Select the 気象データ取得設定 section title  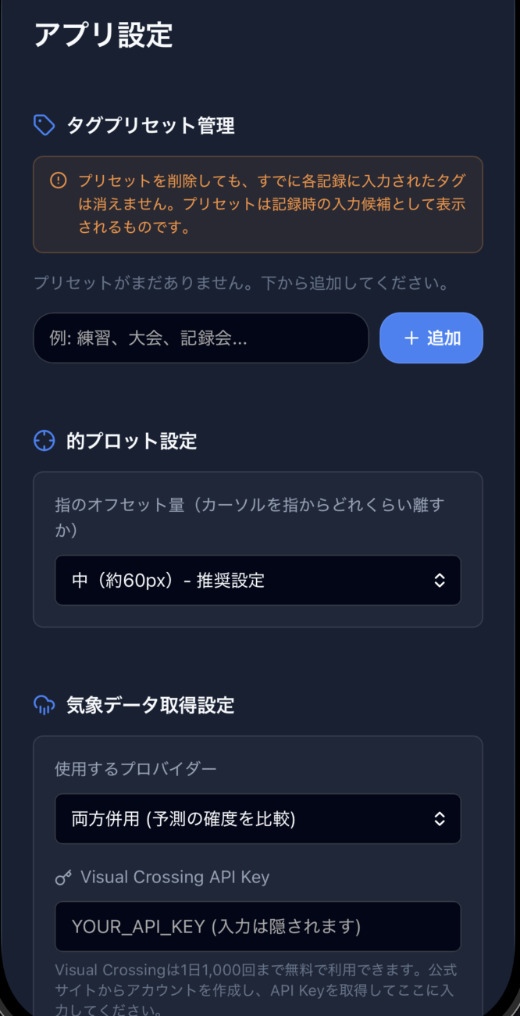pos(151,706)
